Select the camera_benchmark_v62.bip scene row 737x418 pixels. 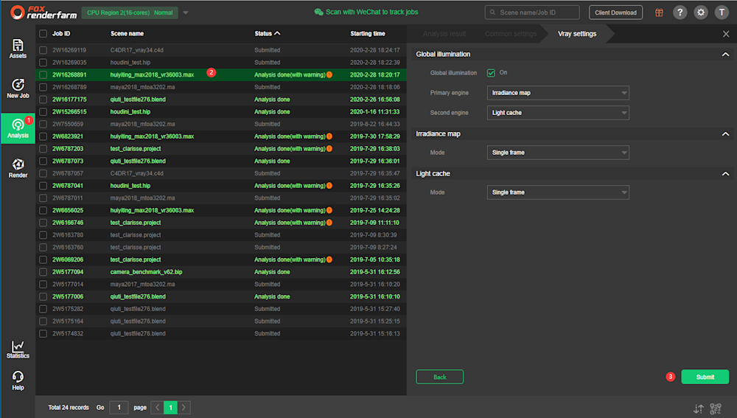221,272
